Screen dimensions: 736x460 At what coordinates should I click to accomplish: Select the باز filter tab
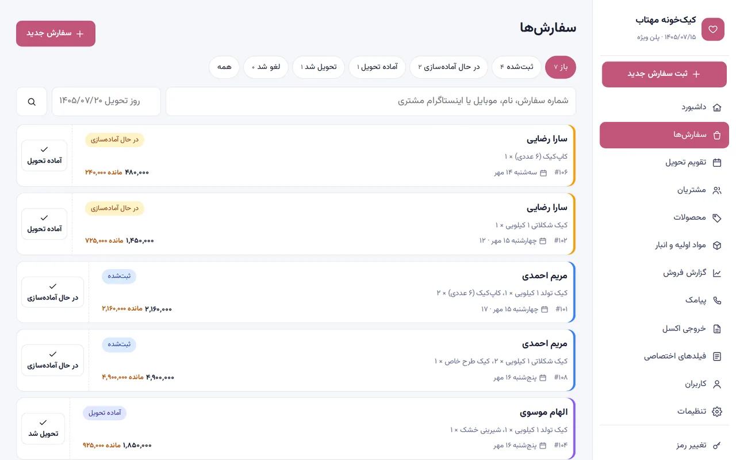coord(561,67)
